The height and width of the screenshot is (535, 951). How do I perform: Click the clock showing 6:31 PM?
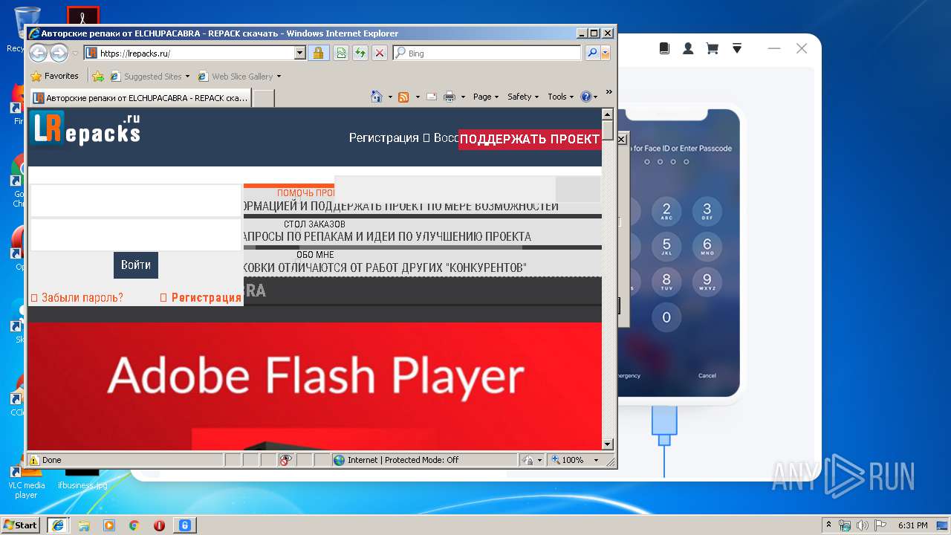point(912,525)
